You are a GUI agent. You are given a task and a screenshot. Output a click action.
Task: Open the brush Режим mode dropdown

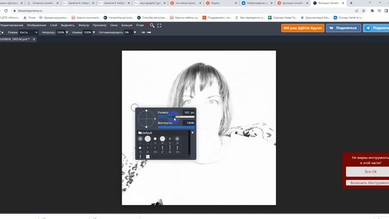tap(29, 32)
